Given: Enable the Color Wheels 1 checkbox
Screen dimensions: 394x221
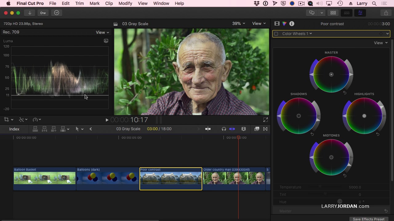Looking at the screenshot, I should point(276,34).
